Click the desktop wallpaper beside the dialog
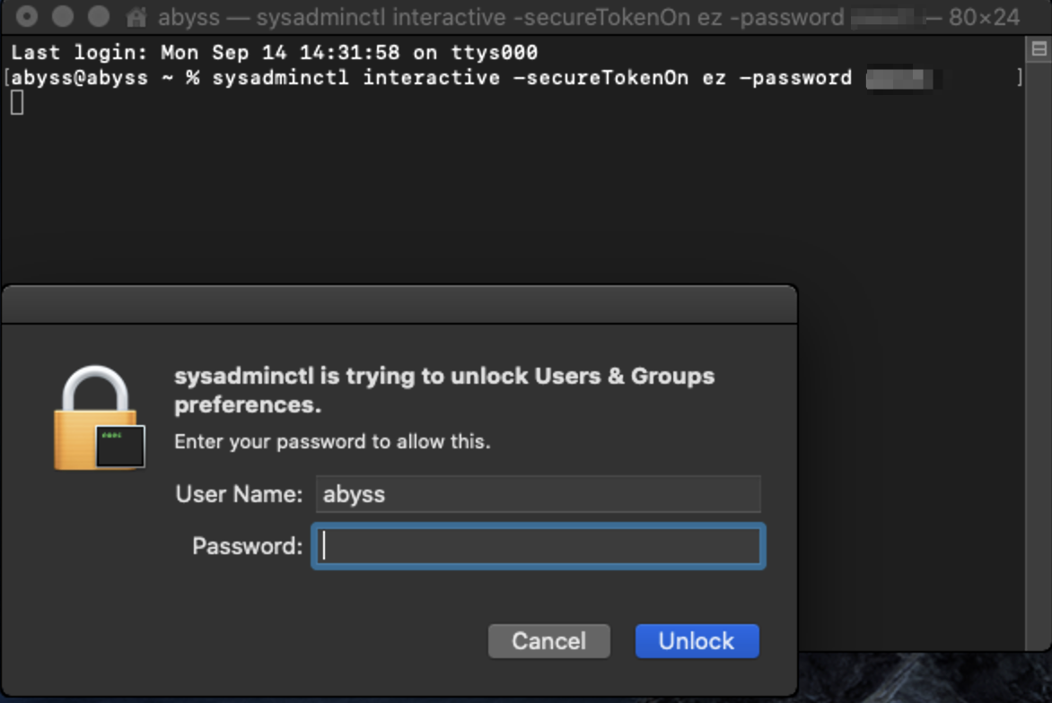This screenshot has height=703, width=1052. pos(925,677)
